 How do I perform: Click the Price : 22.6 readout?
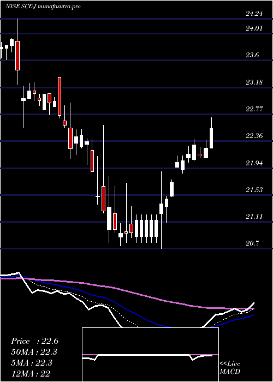click(x=34, y=341)
